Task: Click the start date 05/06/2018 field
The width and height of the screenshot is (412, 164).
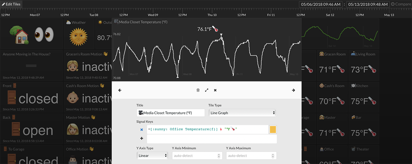Action: pos(321,4)
